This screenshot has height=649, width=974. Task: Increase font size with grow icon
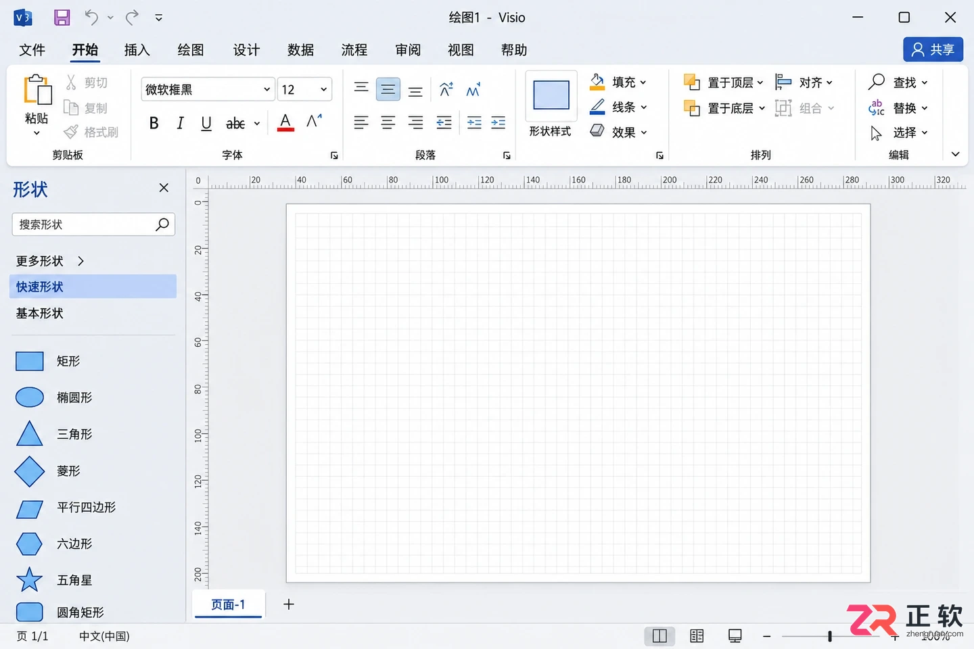point(314,122)
